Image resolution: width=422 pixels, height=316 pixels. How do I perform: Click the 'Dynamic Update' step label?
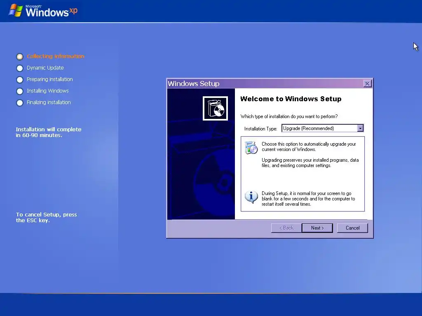point(45,68)
